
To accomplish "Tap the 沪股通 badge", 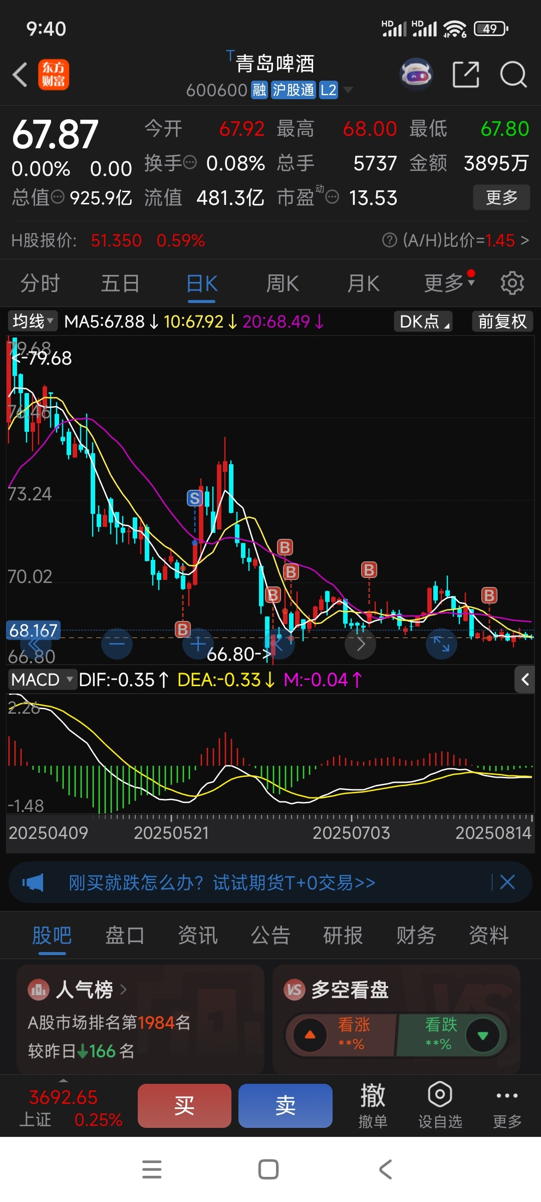I will pos(294,90).
